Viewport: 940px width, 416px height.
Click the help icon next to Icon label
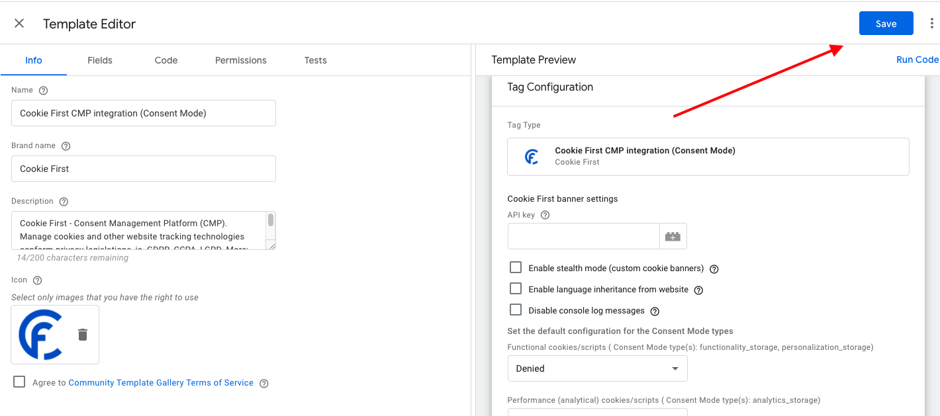click(x=37, y=280)
